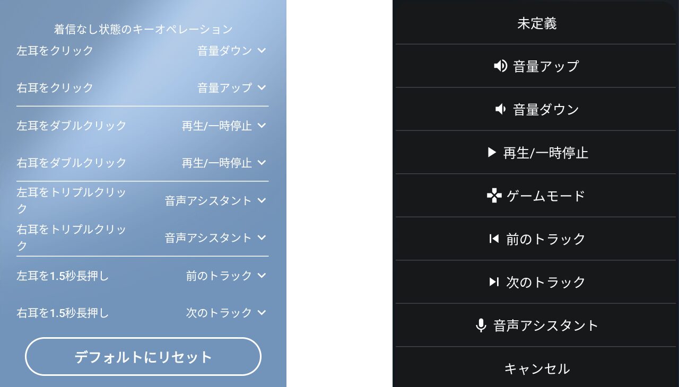Open the 右耳をクリック action dropdown
The width and height of the screenshot is (679, 387).
pos(232,88)
